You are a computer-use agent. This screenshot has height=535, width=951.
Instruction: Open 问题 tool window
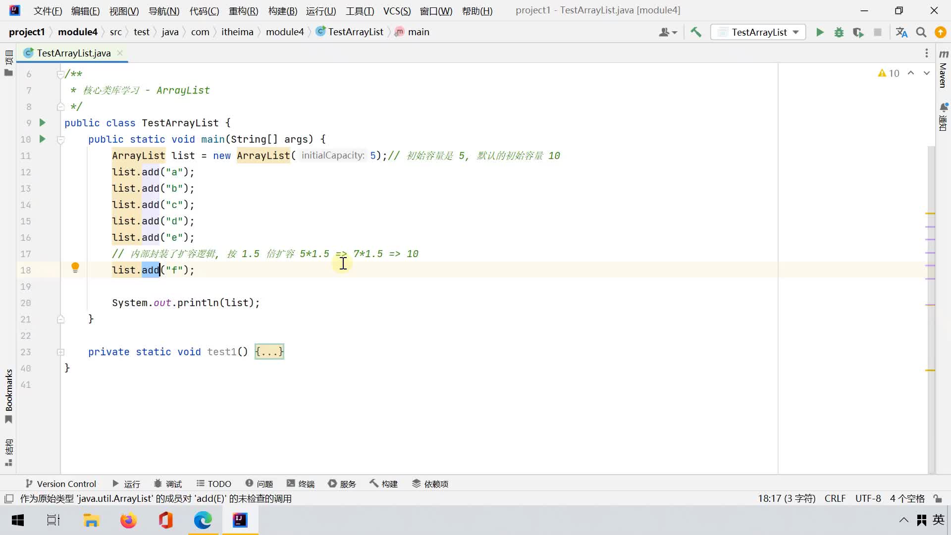(x=259, y=484)
